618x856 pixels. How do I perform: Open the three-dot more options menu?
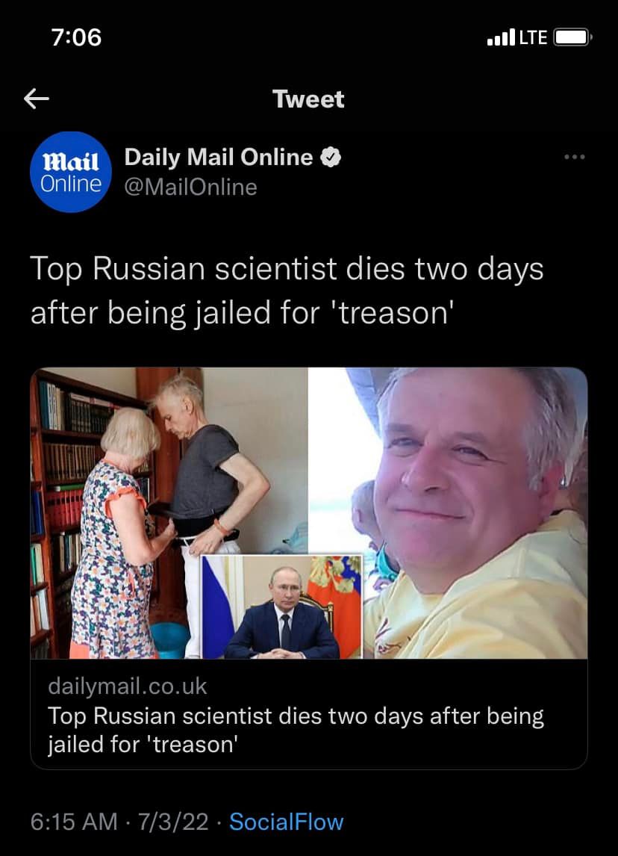[x=575, y=157]
